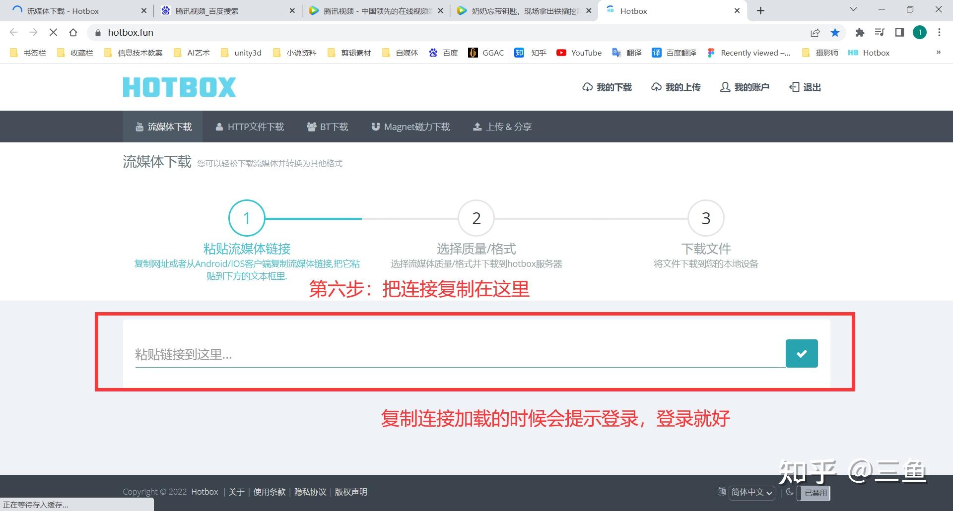The height and width of the screenshot is (511, 953).
Task: Show hidden bookmarks overflow chevron
Action: [939, 52]
